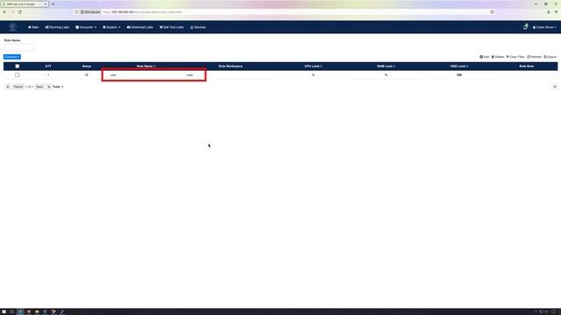Open the File Explorer folder taskbar icon
Viewport: 561px width, 315px height.
pyautogui.click(x=37, y=311)
